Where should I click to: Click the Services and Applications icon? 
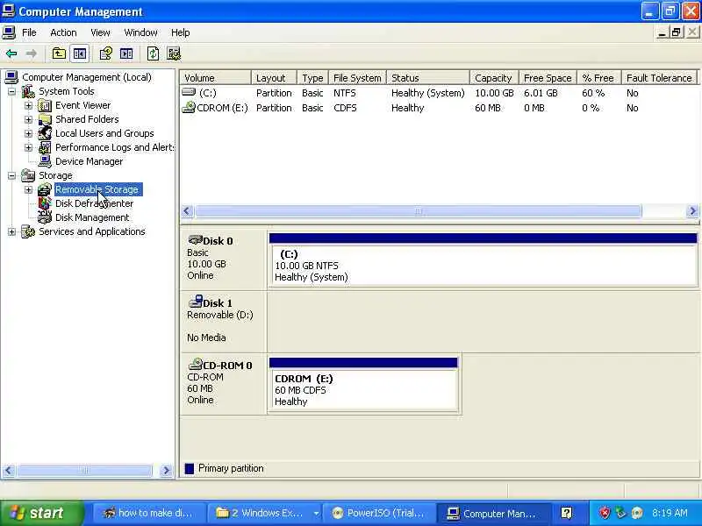(x=28, y=231)
